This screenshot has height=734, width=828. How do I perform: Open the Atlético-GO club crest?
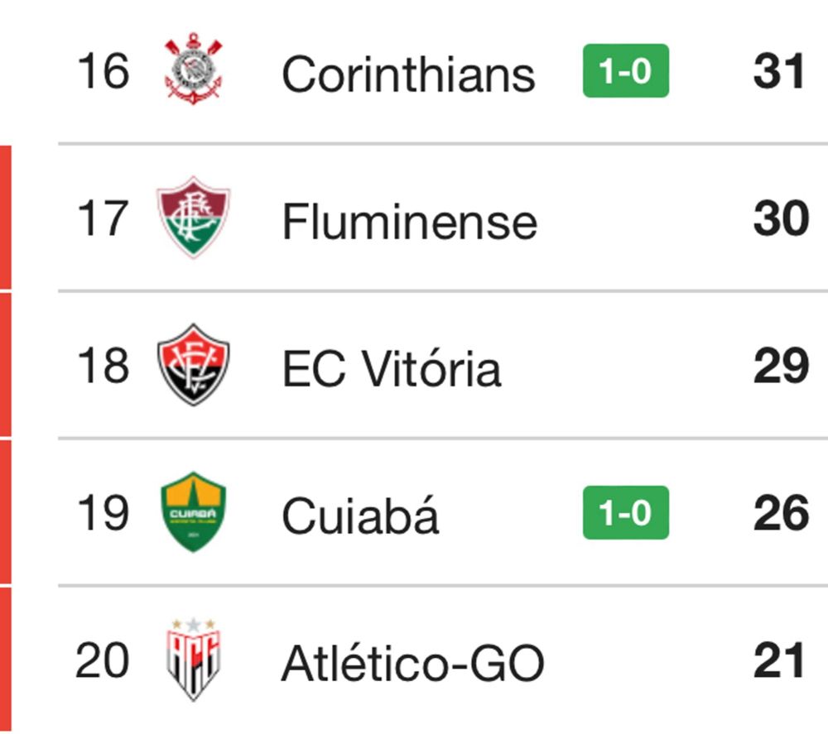click(193, 660)
